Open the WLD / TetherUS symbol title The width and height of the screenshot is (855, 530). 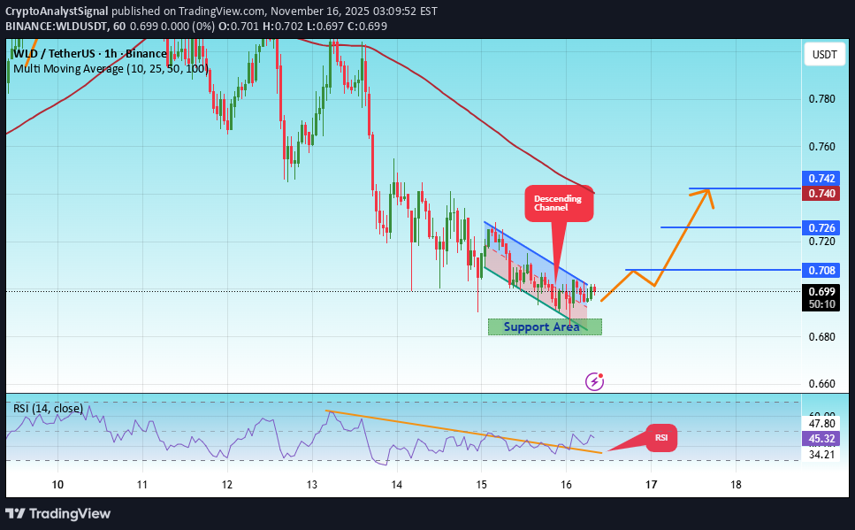point(53,53)
